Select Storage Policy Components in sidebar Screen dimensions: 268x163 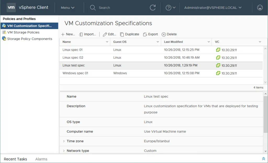click(x=30, y=39)
